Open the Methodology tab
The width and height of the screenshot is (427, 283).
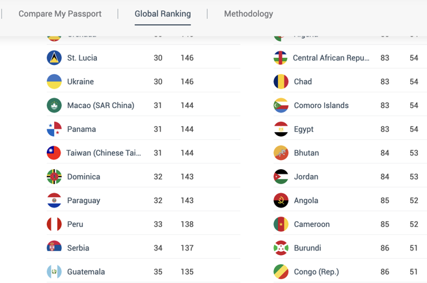tap(249, 14)
